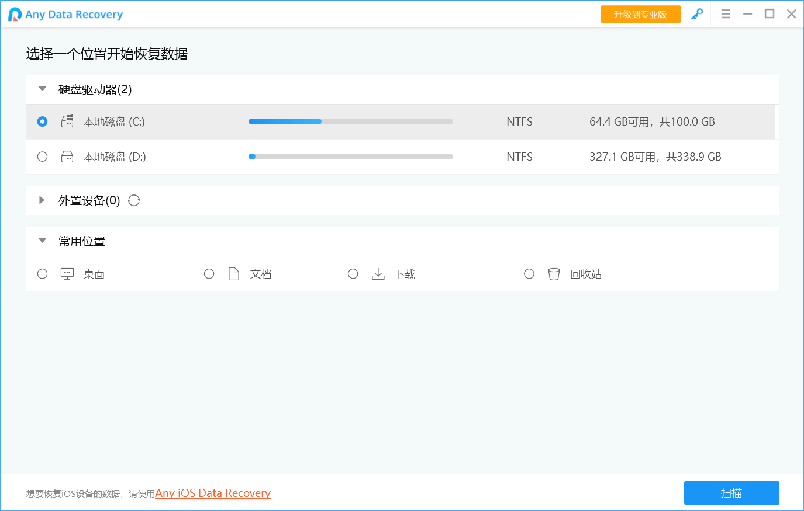
Task: Click the 常用位置 header label
Action: click(82, 241)
